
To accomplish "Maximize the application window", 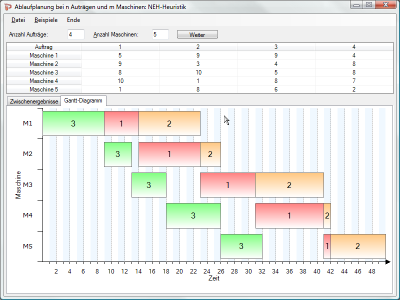I will pos(369,5).
